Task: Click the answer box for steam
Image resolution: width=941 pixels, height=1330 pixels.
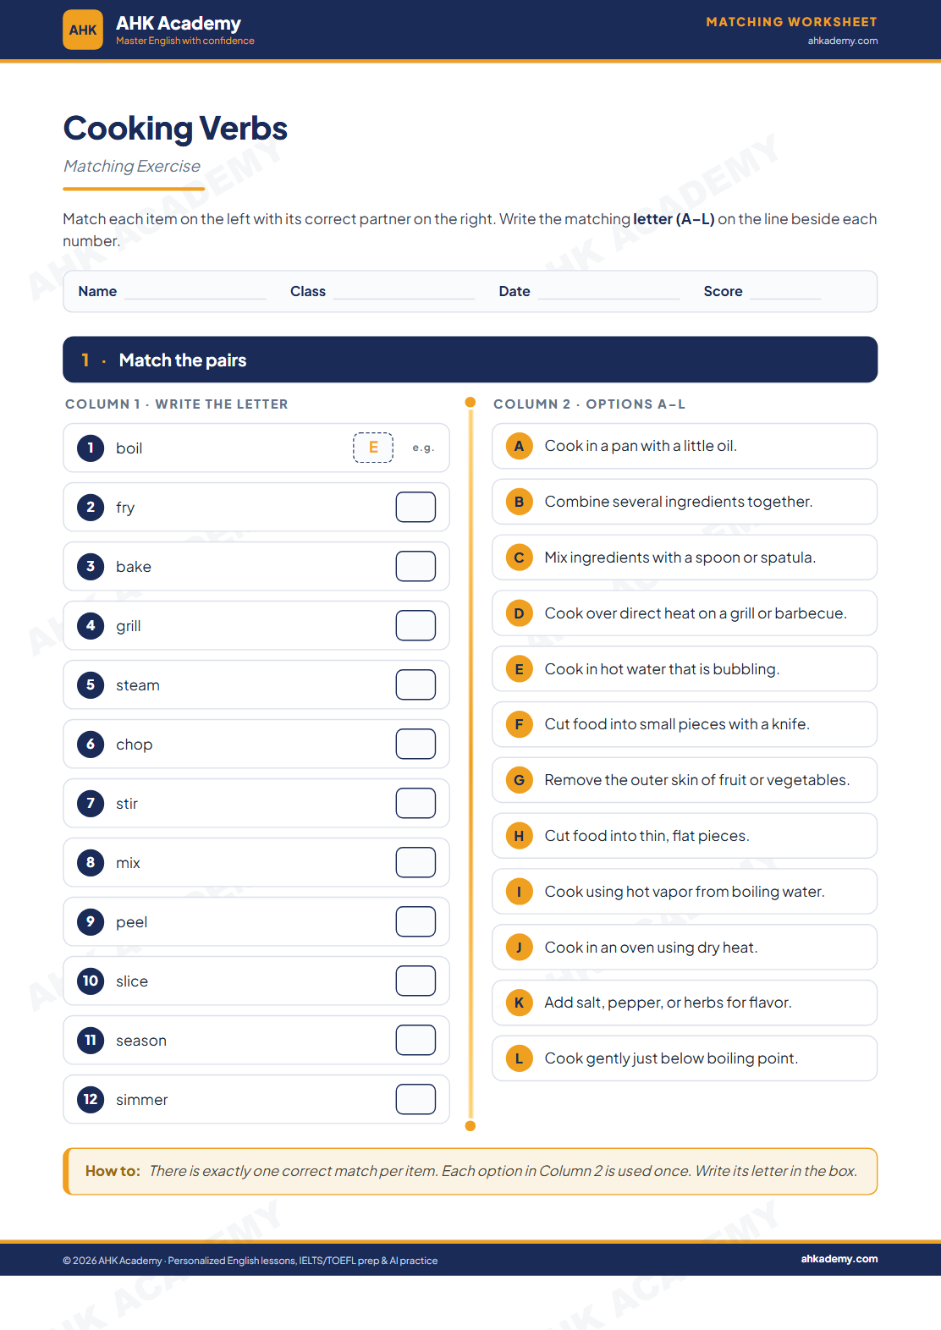Action: [415, 684]
